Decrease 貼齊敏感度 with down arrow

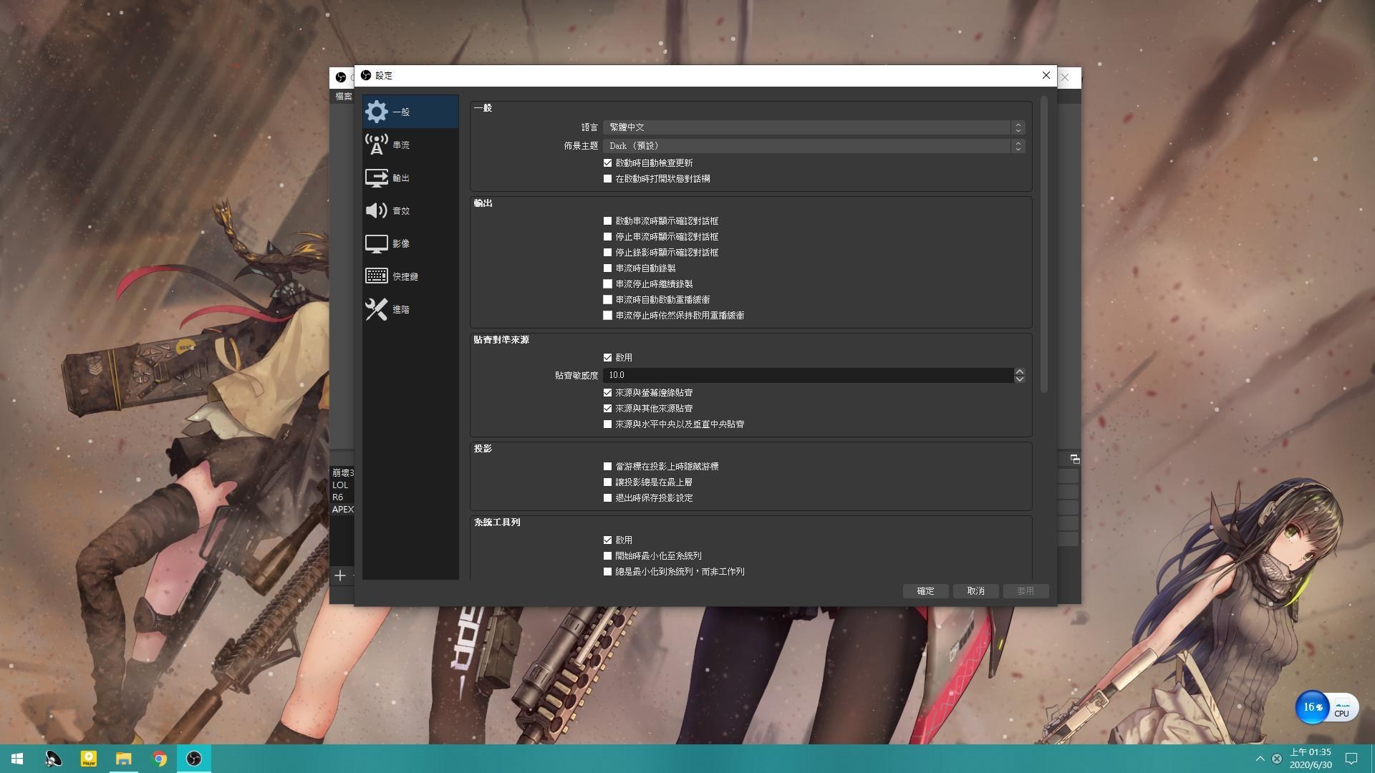tap(1019, 379)
